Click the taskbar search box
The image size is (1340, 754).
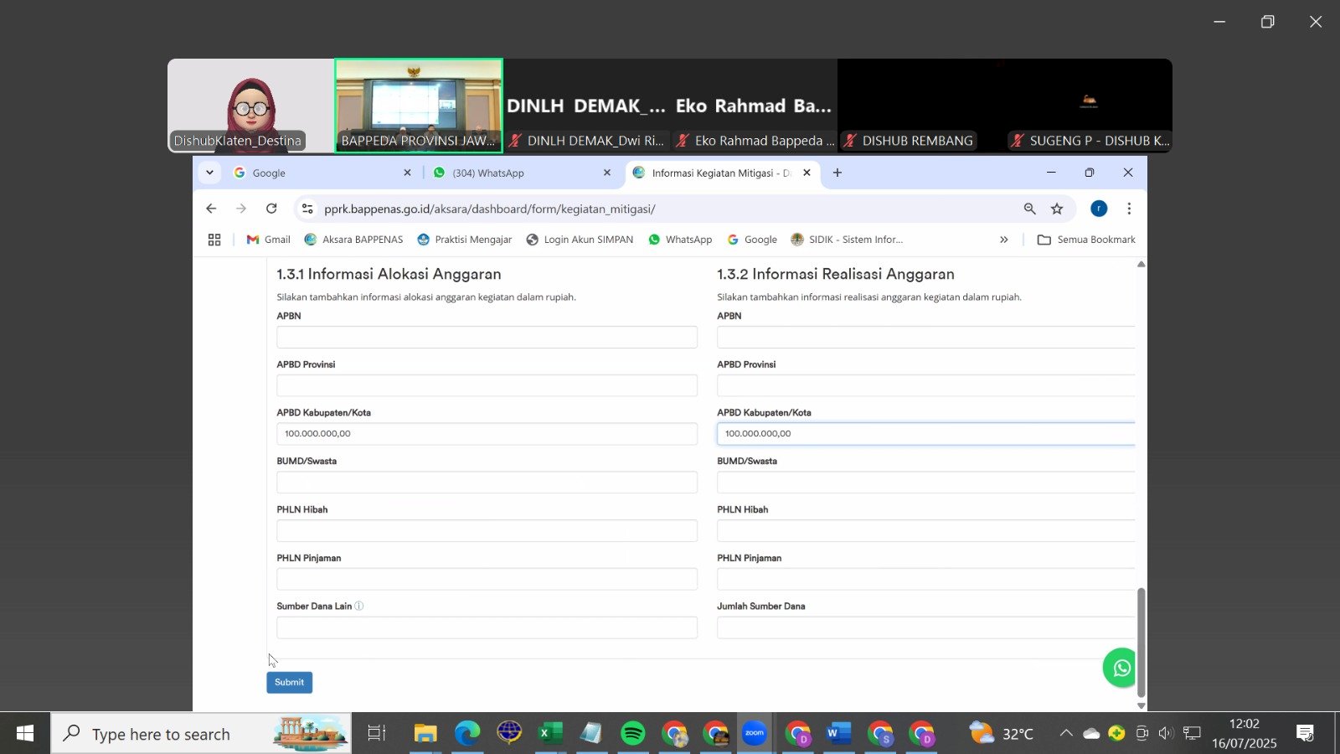pos(201,734)
